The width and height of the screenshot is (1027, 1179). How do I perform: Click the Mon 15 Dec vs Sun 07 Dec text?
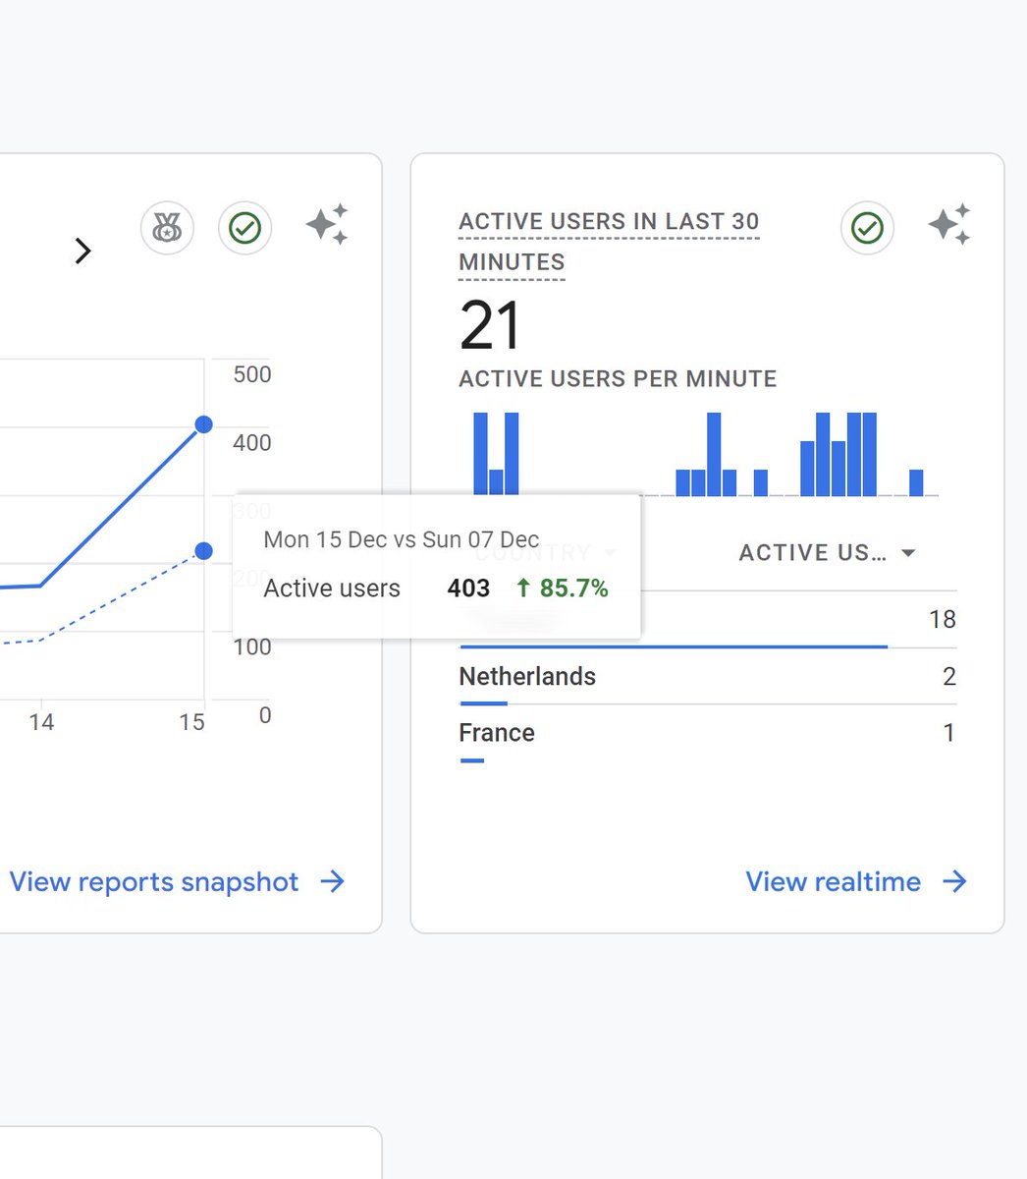pos(402,539)
